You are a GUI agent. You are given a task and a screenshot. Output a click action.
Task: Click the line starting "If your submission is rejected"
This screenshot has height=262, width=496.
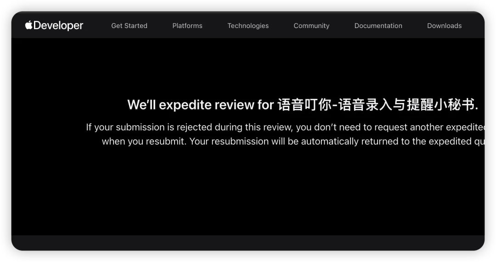285,127
